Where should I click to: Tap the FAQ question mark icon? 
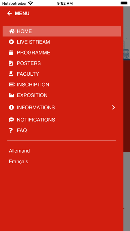click(11, 130)
